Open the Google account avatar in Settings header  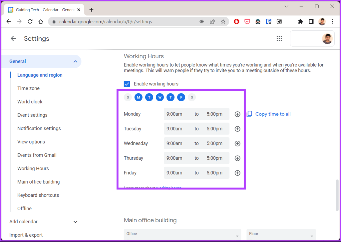tap(327, 39)
